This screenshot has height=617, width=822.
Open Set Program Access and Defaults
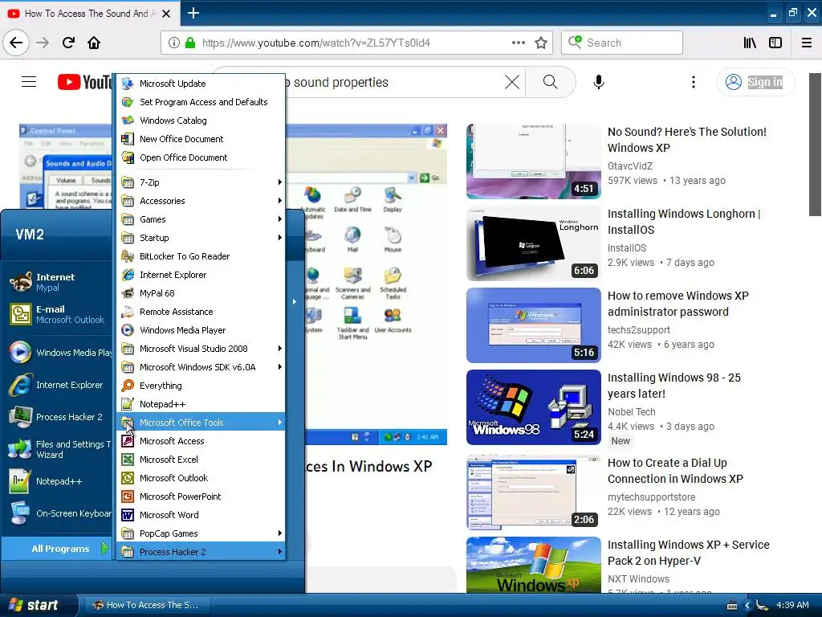pos(201,102)
